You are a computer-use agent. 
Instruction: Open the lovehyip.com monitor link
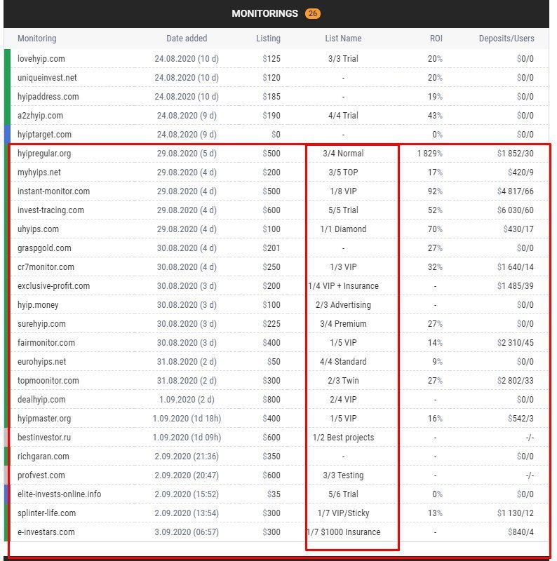point(41,59)
